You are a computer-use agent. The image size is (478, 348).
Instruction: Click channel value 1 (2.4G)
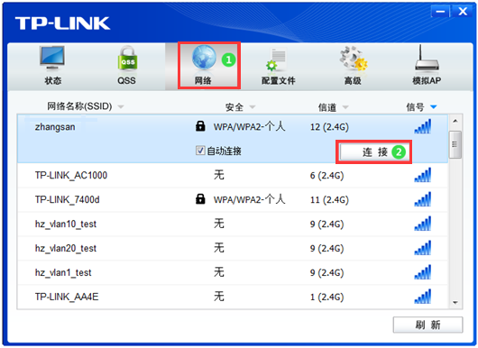(326, 298)
